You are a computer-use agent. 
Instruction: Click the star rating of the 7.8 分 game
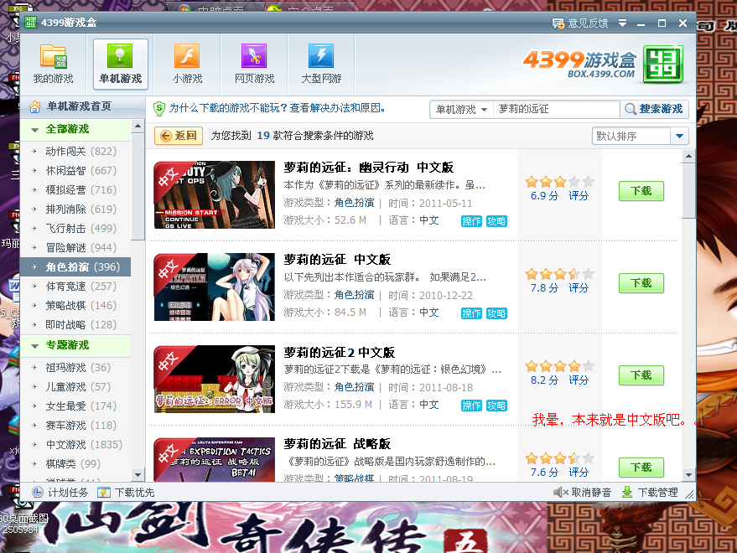(560, 274)
